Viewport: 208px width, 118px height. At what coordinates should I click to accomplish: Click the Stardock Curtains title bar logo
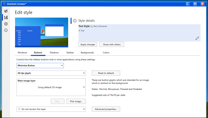[5, 4]
